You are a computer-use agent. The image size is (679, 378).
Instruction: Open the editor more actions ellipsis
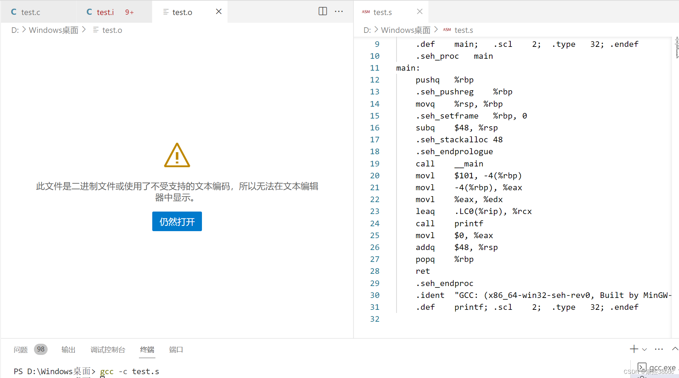click(339, 11)
